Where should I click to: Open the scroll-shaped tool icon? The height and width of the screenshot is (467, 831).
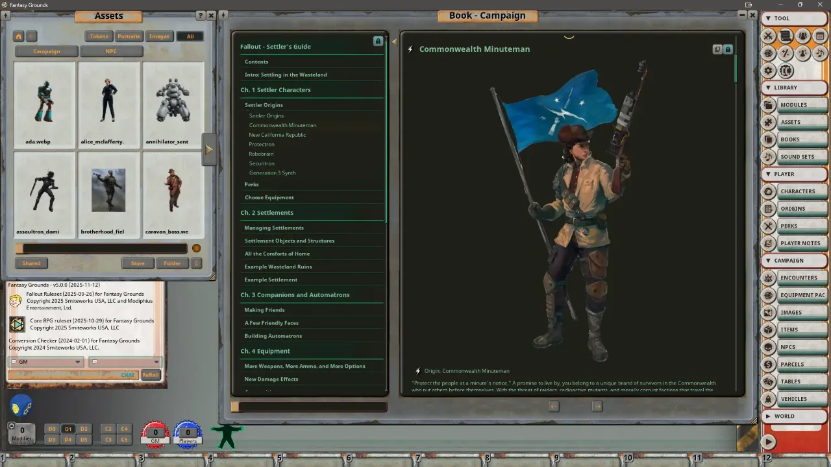(786, 36)
